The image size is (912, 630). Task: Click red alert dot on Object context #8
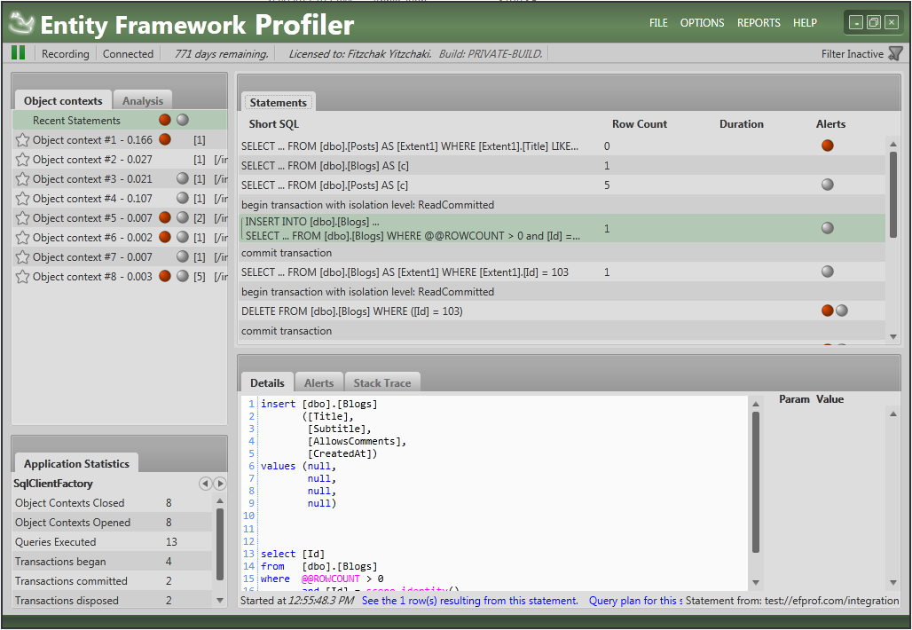point(165,276)
